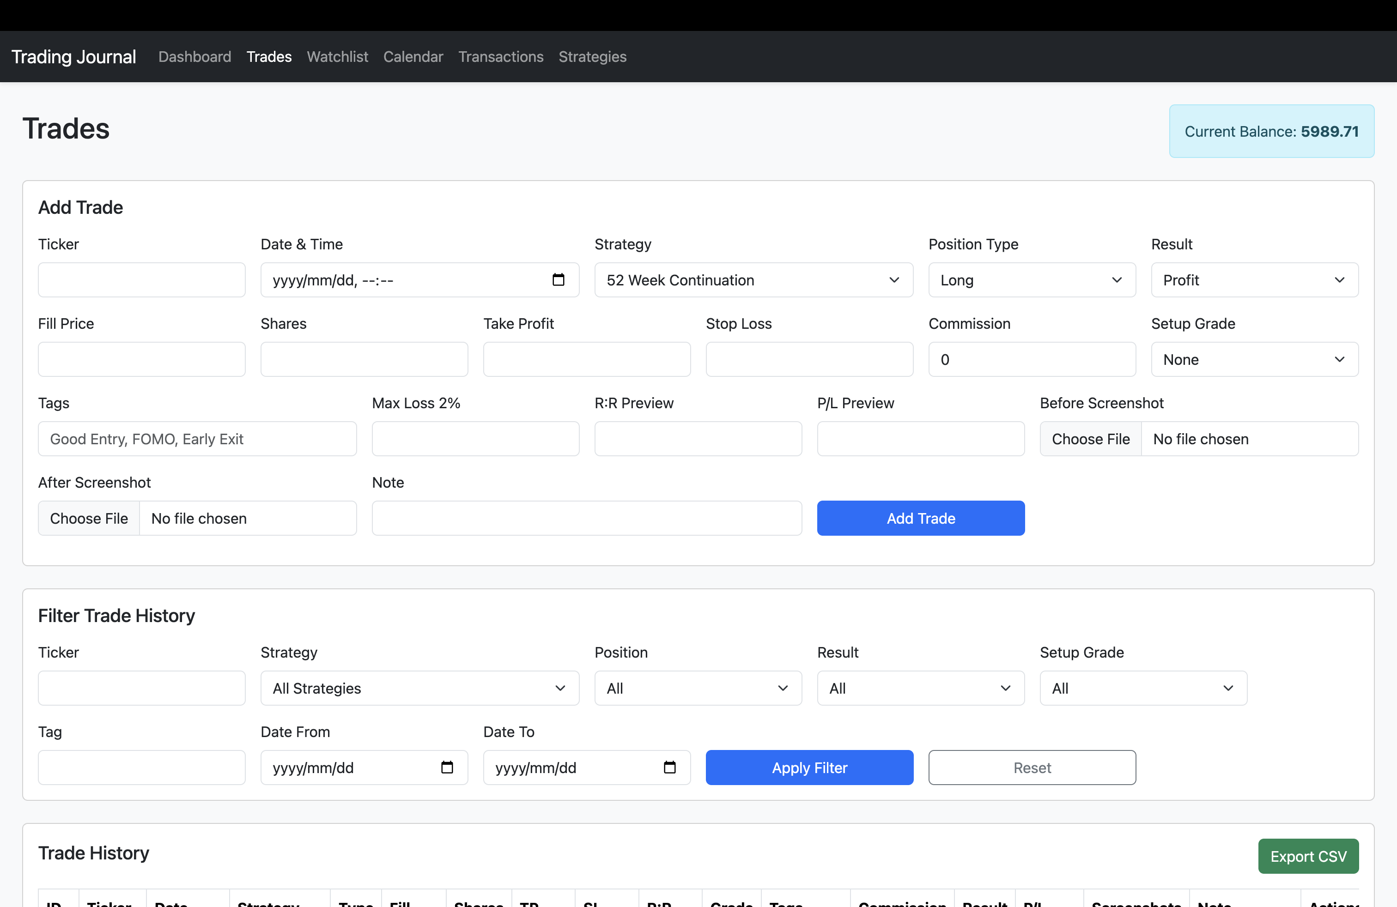Click the Take Profit input
The width and height of the screenshot is (1397, 907).
586,359
